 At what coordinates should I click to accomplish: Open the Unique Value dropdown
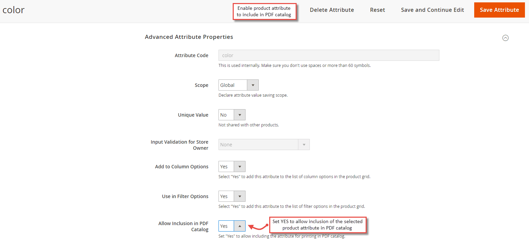point(232,115)
